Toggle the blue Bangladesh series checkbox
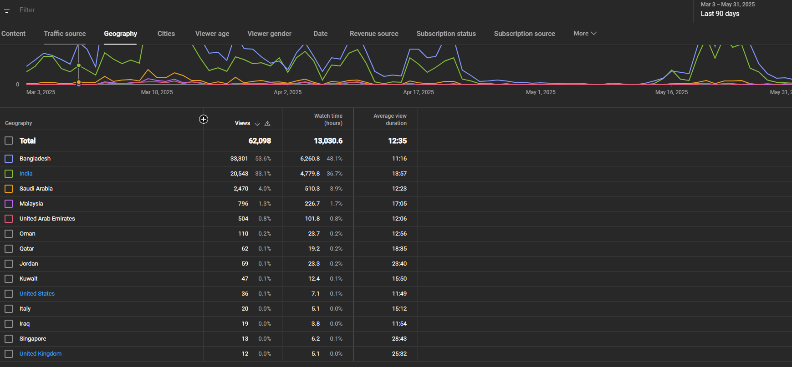The height and width of the screenshot is (367, 792). coord(9,159)
